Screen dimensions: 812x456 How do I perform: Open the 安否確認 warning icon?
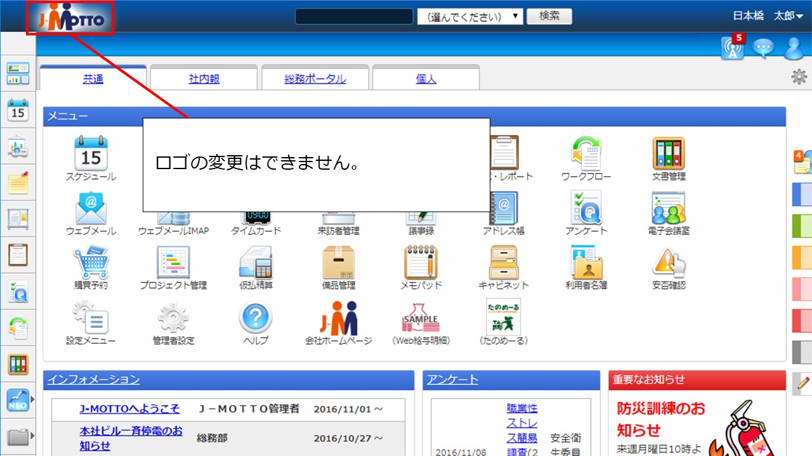click(x=669, y=262)
